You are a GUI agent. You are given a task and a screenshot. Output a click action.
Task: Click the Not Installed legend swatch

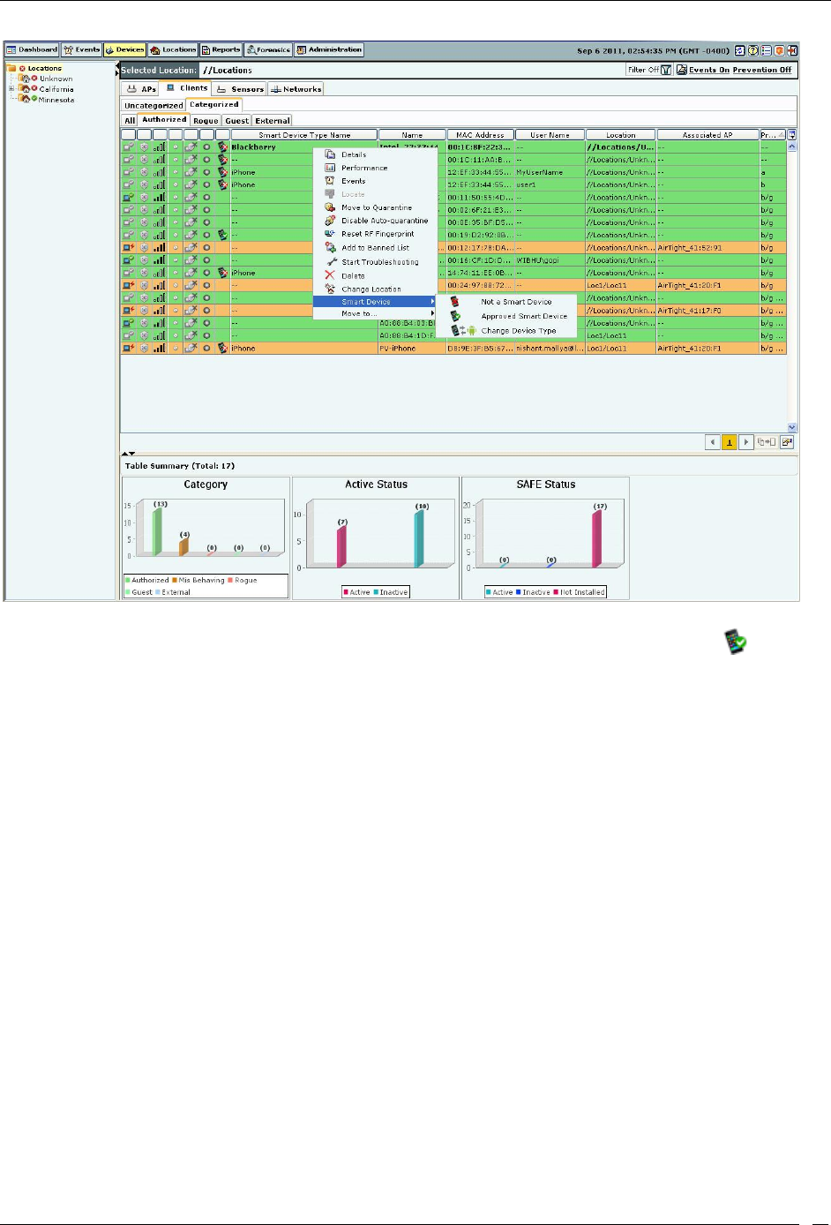tap(557, 592)
